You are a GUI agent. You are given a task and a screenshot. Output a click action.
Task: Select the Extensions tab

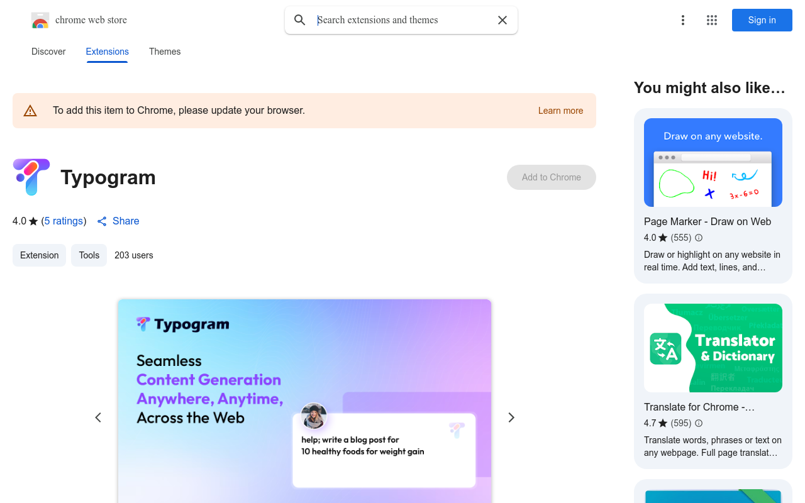(x=108, y=52)
